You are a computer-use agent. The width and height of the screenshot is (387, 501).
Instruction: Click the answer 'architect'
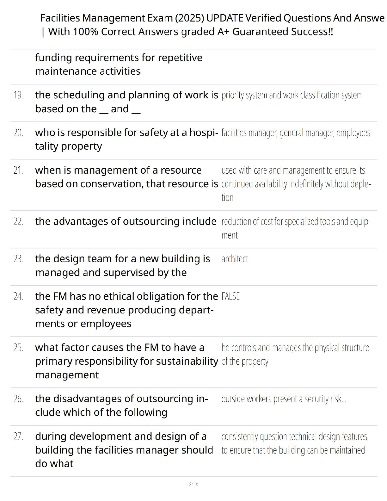click(235, 259)
